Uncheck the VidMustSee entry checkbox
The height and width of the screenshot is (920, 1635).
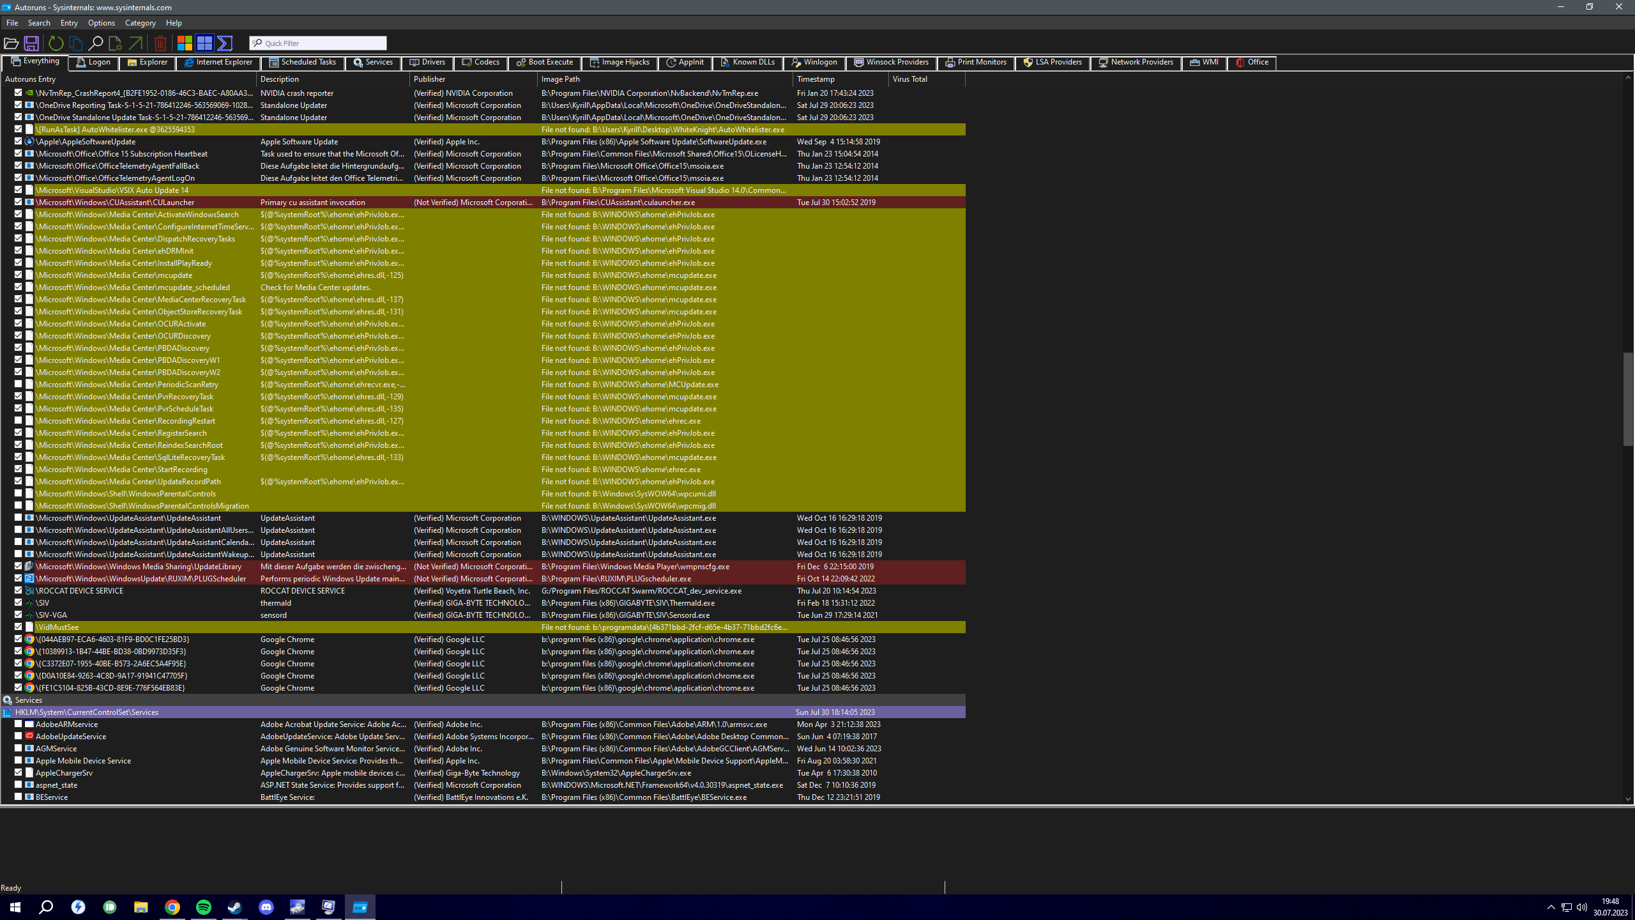19,627
